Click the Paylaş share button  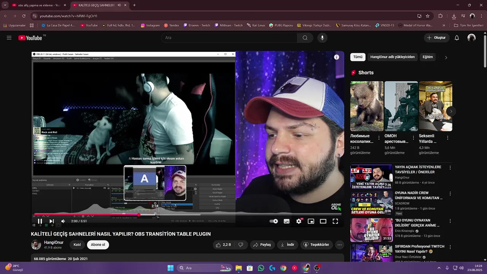[x=262, y=245]
